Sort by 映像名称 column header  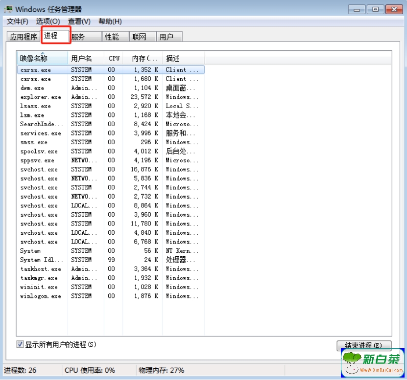coord(42,58)
